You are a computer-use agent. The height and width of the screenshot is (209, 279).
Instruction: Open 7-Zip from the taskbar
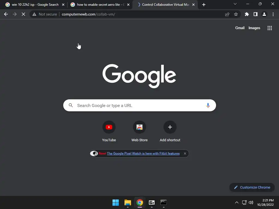tap(151, 202)
